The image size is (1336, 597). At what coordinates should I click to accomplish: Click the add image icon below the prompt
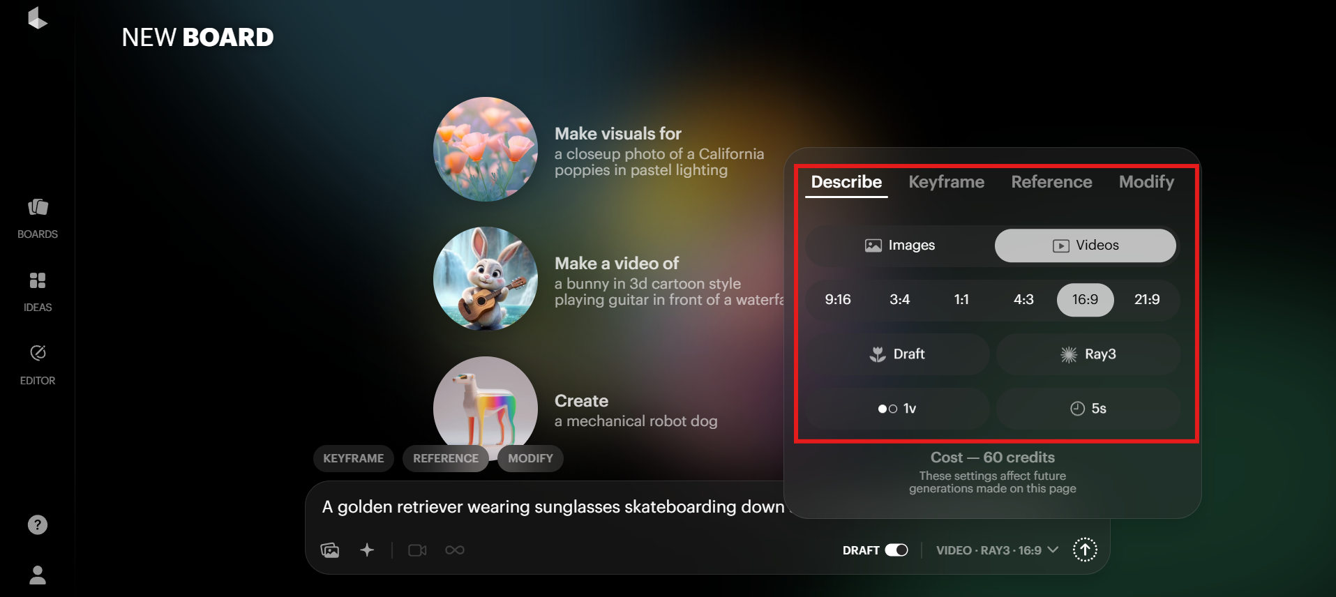[330, 550]
